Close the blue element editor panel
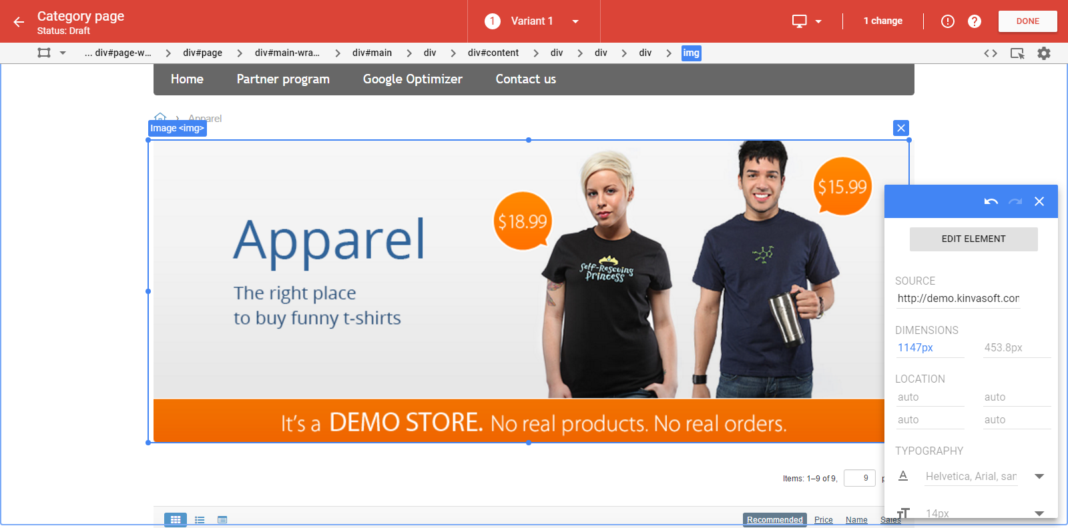 (x=1039, y=201)
